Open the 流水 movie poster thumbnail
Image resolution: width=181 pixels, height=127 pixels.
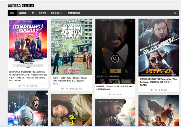[x=72, y=110]
